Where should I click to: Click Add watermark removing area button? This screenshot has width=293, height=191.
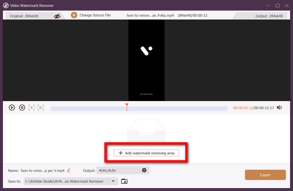(x=146, y=153)
